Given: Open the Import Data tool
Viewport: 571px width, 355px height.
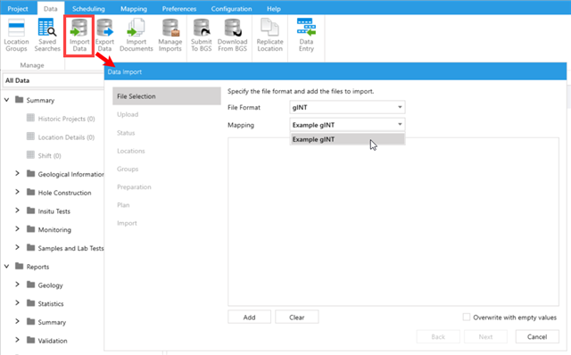Looking at the screenshot, I should pos(79,36).
